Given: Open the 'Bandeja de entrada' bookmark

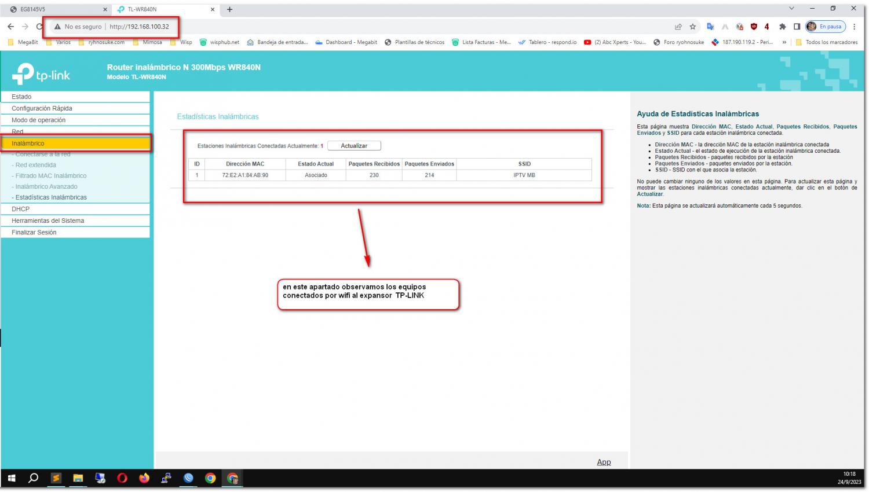Looking at the screenshot, I should click(278, 42).
